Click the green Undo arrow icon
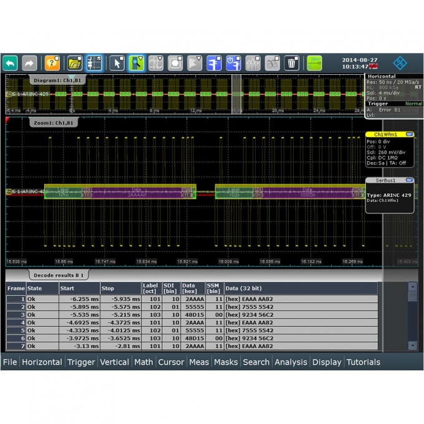This screenshot has height=424, width=424. click(10, 63)
